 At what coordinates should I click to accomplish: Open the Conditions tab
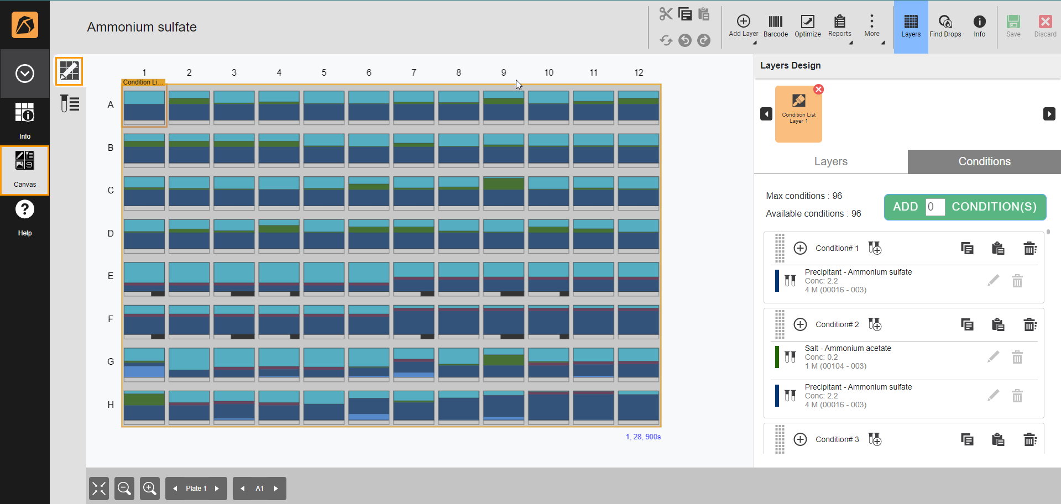[984, 161]
